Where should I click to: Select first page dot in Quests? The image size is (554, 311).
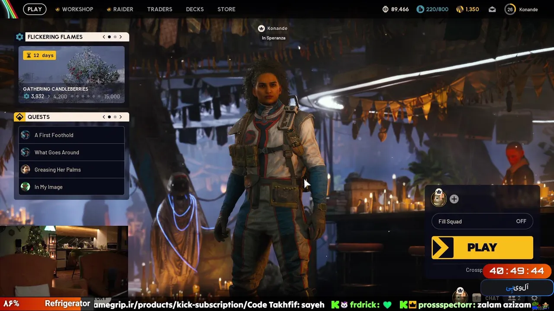[109, 117]
